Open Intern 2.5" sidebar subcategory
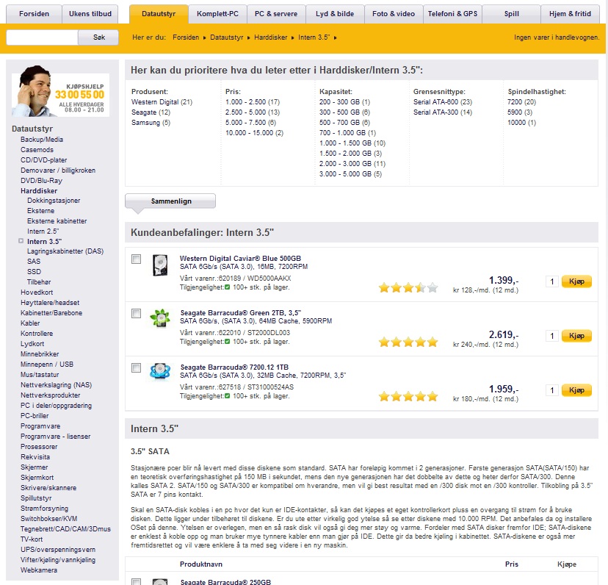Screen dimensions: 608x585 (43, 232)
